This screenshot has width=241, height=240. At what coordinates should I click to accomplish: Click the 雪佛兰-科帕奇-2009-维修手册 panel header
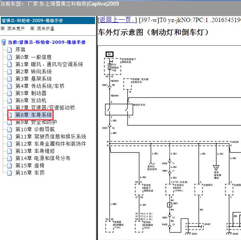(48, 20)
